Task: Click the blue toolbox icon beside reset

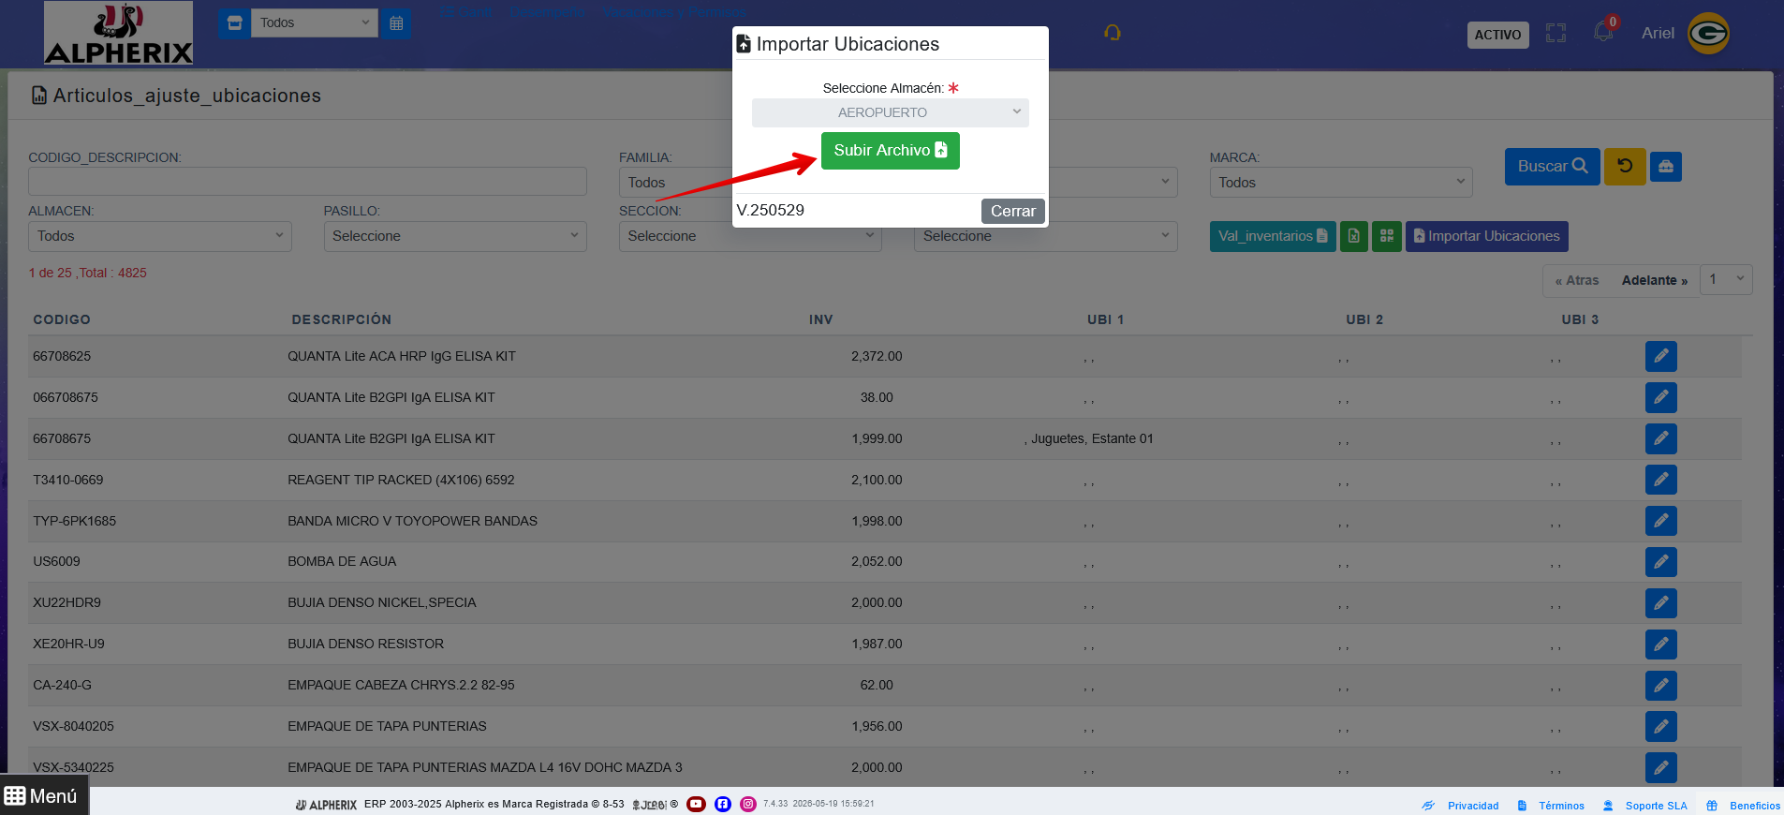Action: tap(1665, 167)
